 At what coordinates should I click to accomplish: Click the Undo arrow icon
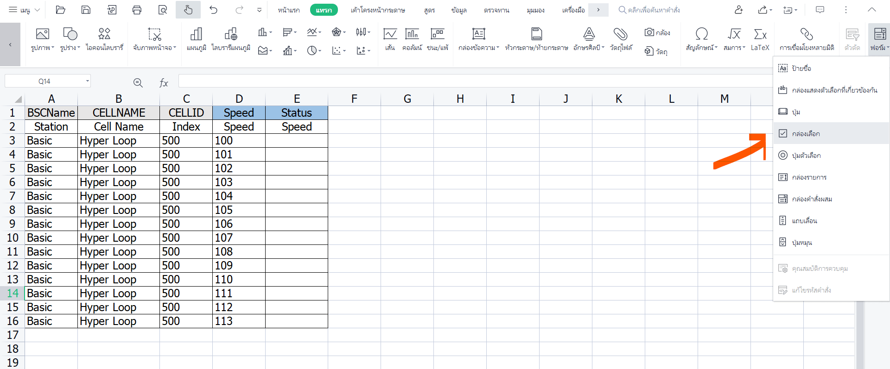point(213,10)
